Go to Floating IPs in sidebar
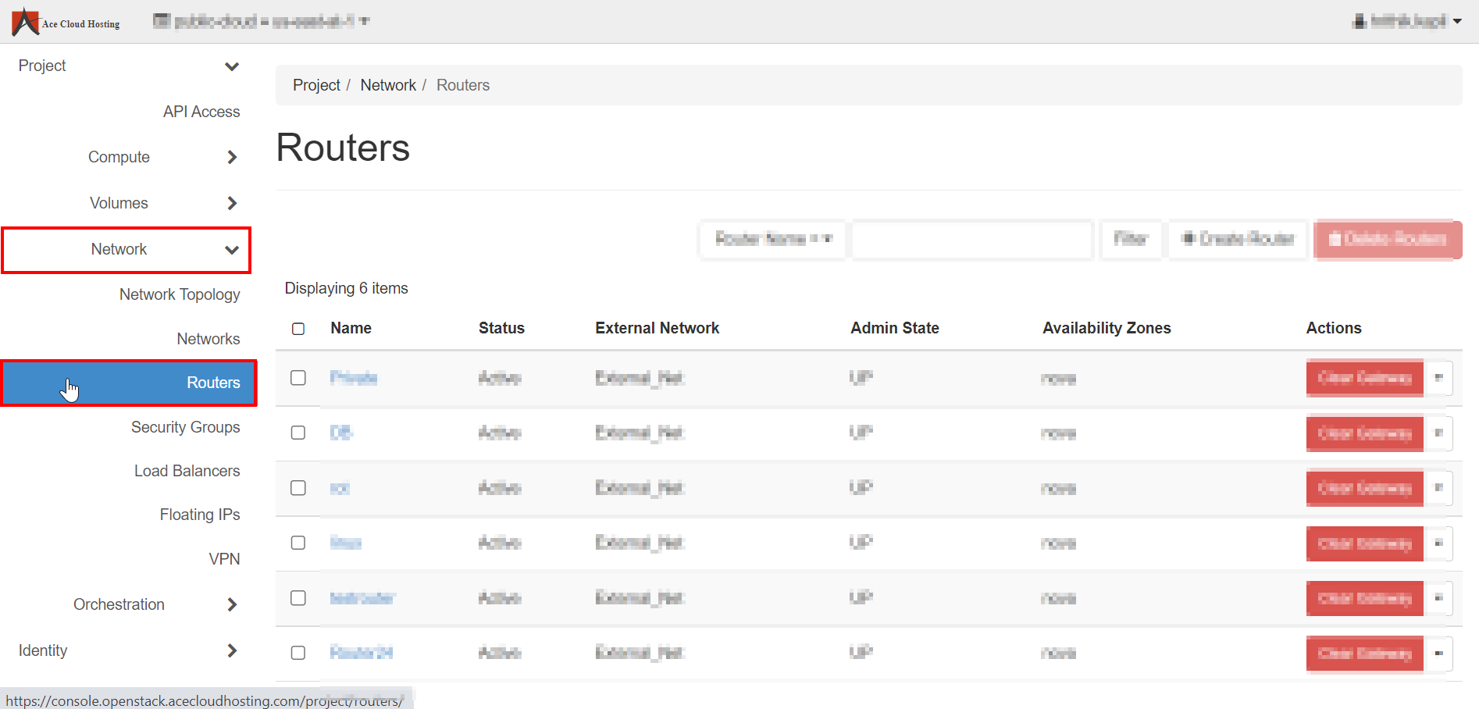The image size is (1479, 709). click(x=199, y=515)
